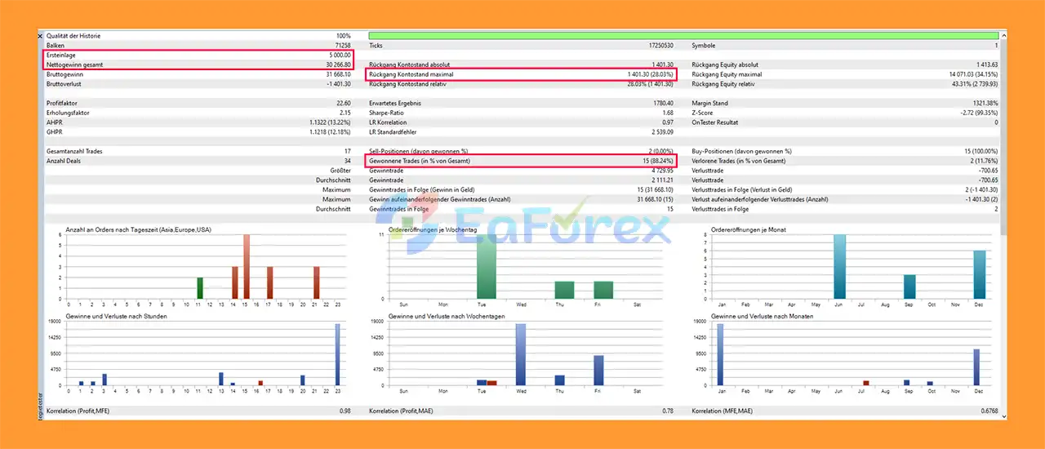The height and width of the screenshot is (449, 1045).
Task: Select the Rückgang Equity maximal row
Action: pyautogui.click(x=845, y=74)
